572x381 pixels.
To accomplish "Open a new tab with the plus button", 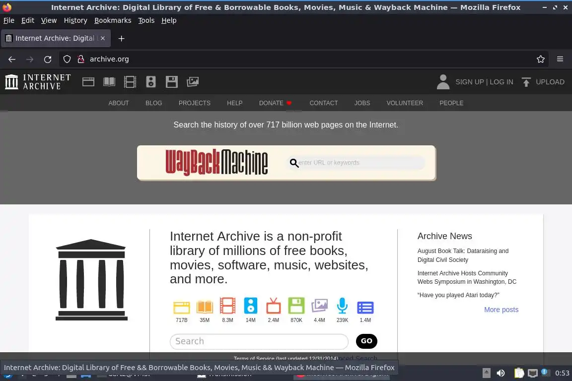I will click(x=122, y=38).
